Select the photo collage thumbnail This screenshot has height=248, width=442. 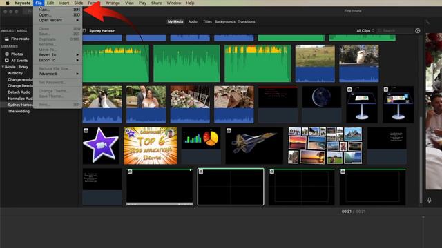[x=325, y=145]
